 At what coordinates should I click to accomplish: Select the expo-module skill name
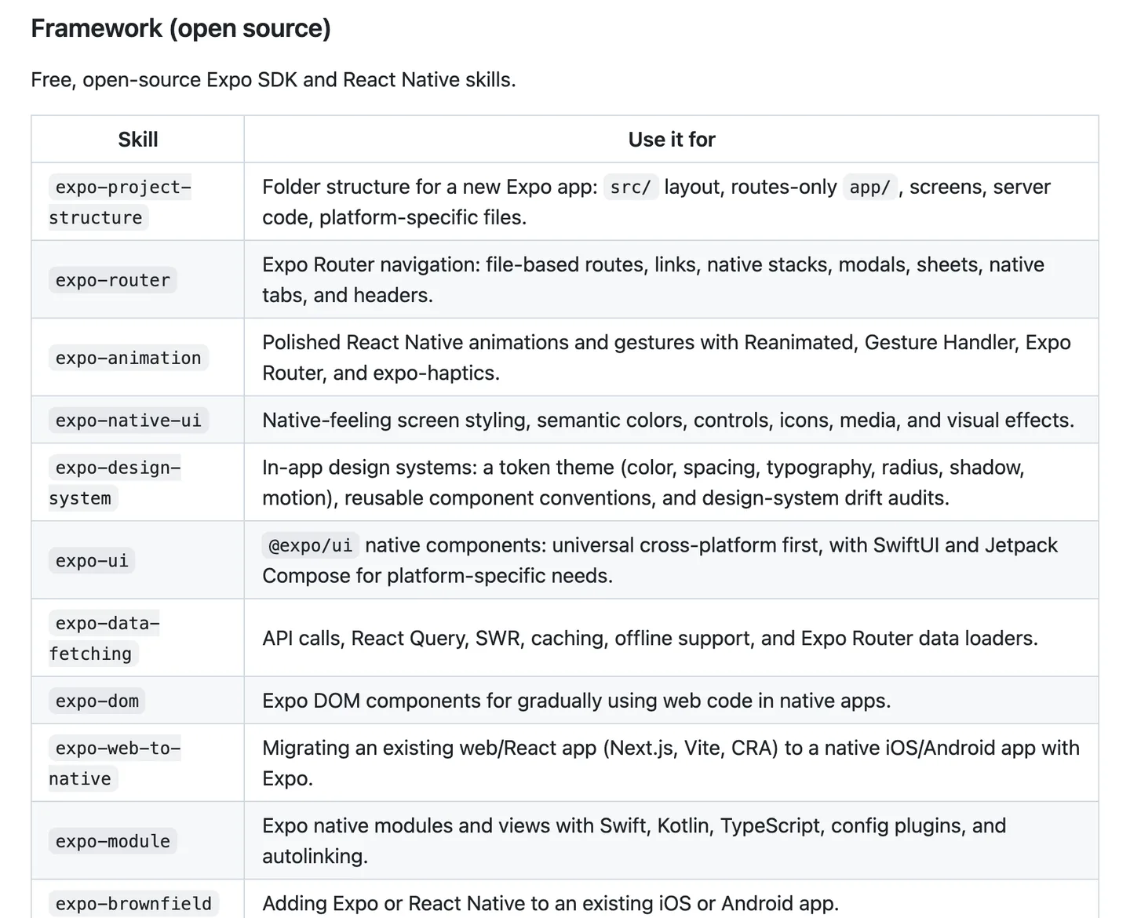click(x=113, y=841)
